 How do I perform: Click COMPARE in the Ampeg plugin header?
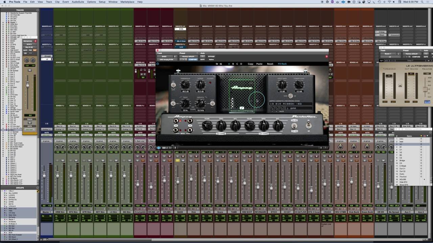(192, 59)
